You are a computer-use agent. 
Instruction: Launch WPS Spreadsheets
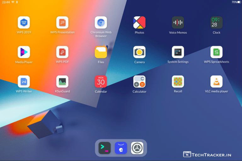216,52
